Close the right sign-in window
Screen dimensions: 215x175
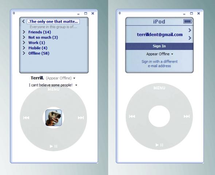pyautogui.click(x=199, y=13)
